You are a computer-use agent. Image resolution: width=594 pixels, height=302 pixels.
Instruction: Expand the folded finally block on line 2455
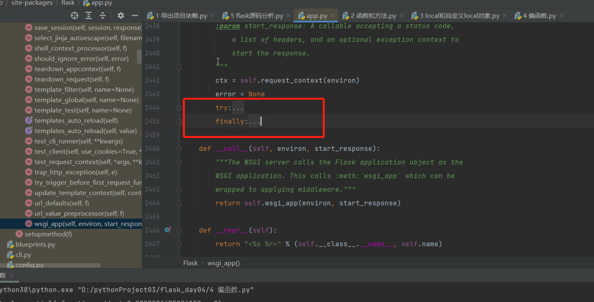coord(179,121)
